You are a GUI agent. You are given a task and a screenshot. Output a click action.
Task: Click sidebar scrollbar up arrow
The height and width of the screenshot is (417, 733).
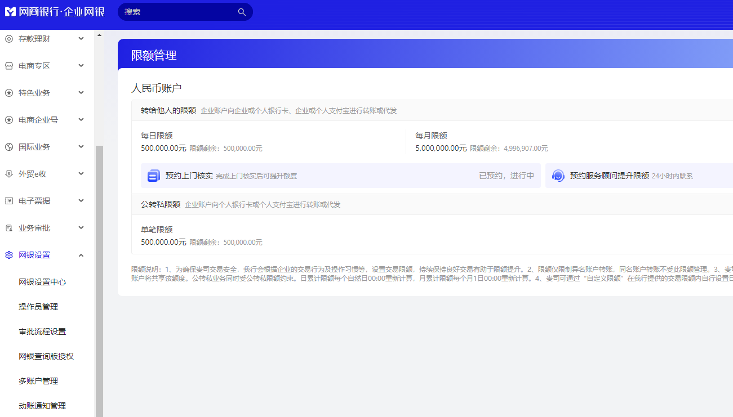click(x=99, y=35)
